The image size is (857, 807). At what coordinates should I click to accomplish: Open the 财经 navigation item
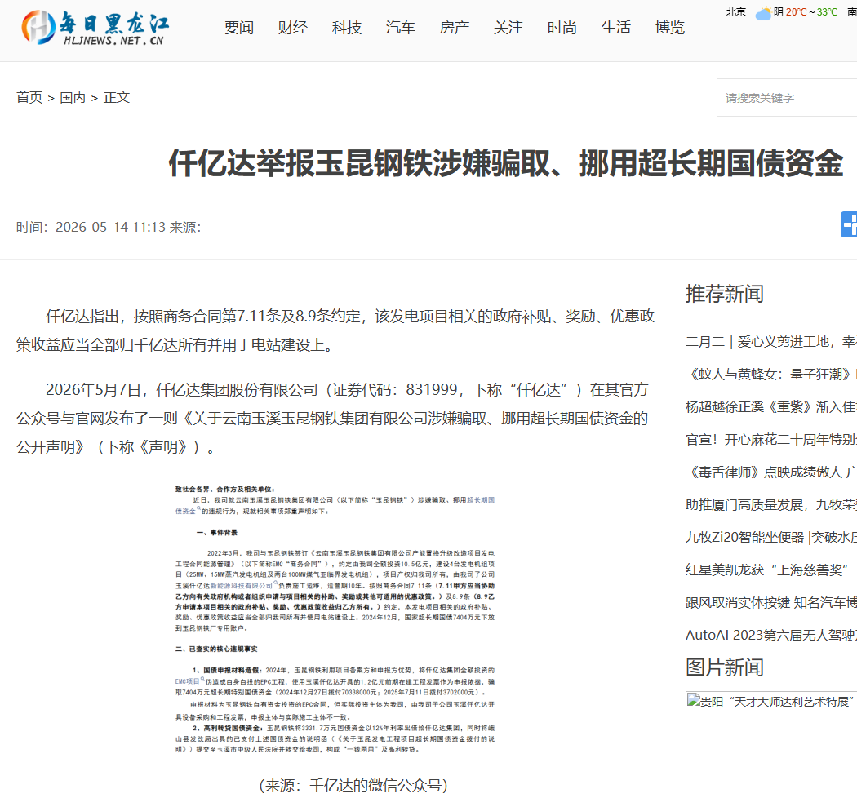pos(292,27)
